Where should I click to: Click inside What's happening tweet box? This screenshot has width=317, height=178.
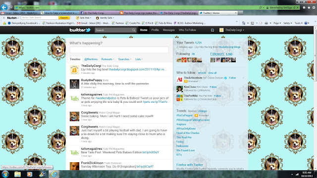coord(119,50)
